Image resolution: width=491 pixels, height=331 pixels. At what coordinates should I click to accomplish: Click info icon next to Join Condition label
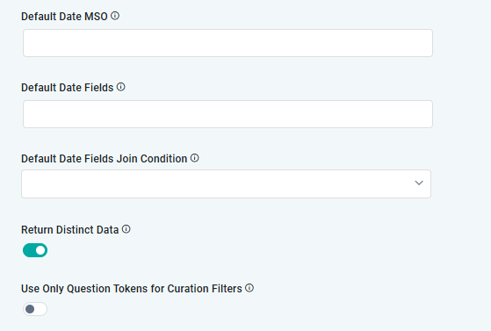click(x=194, y=158)
